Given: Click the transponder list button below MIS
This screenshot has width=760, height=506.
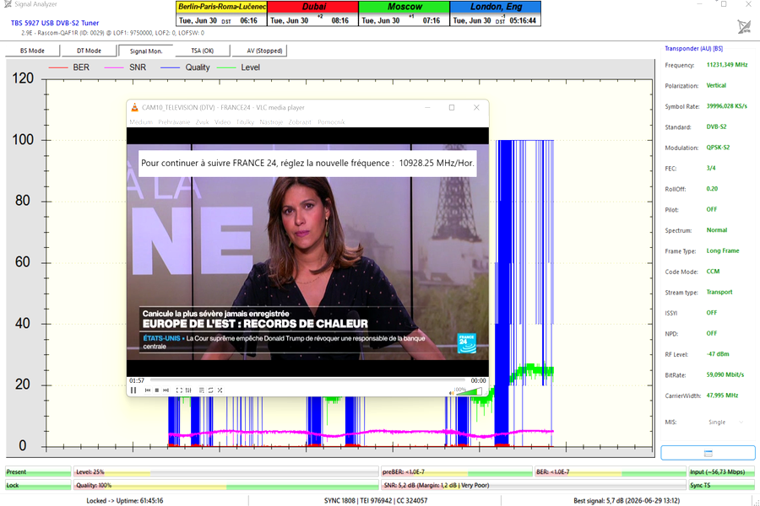Looking at the screenshot, I should pos(708,453).
